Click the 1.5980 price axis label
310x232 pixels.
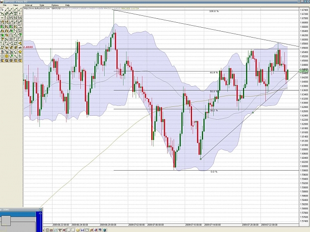(304, 170)
